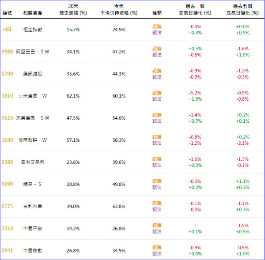Viewport: 265px width, 260px height.
Task: Click the 47.5% historical volatility value
Action: click(x=73, y=118)
